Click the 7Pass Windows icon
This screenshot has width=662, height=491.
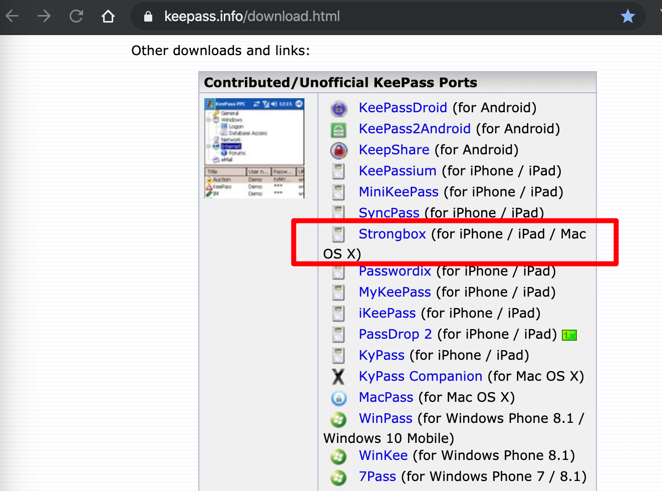click(x=339, y=477)
